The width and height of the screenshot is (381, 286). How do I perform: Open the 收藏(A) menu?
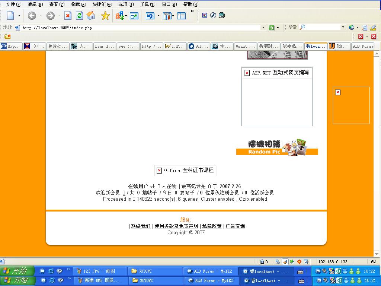tap(78, 4)
